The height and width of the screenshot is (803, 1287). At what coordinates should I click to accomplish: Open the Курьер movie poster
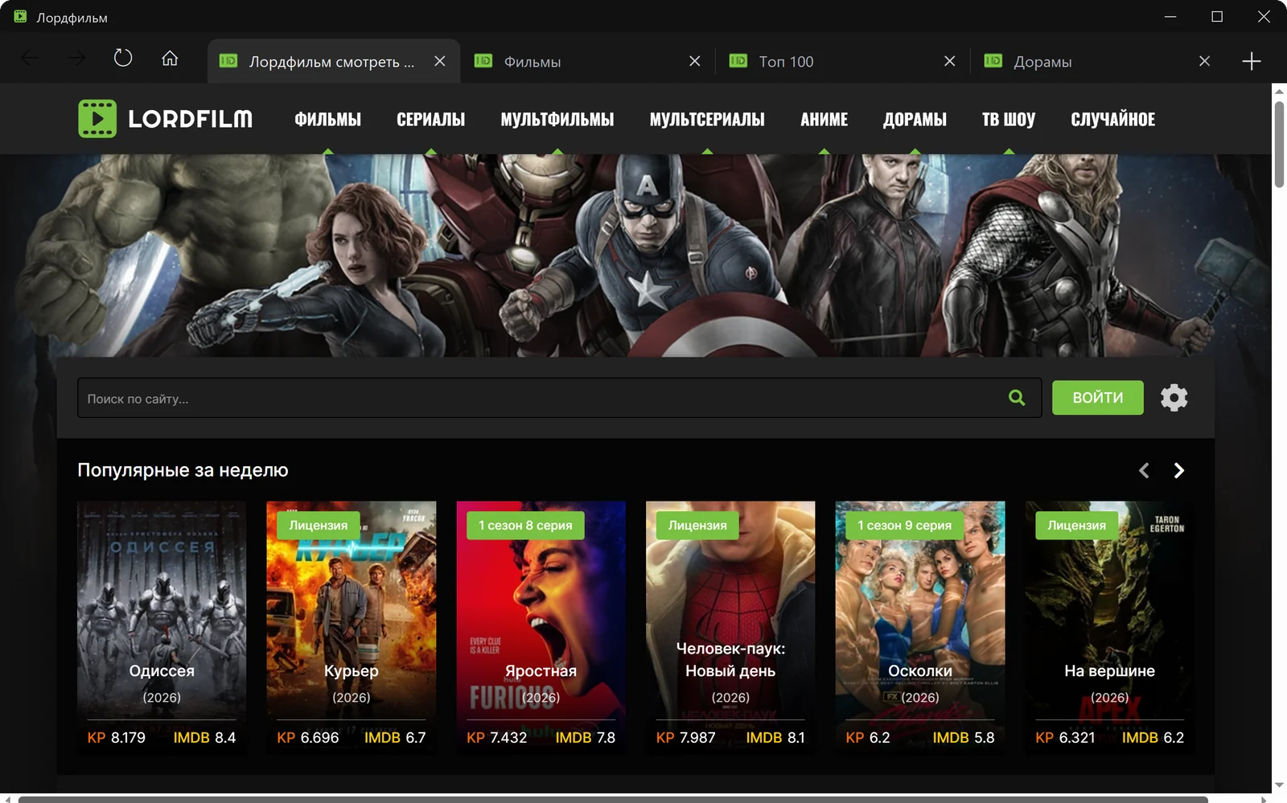click(352, 627)
